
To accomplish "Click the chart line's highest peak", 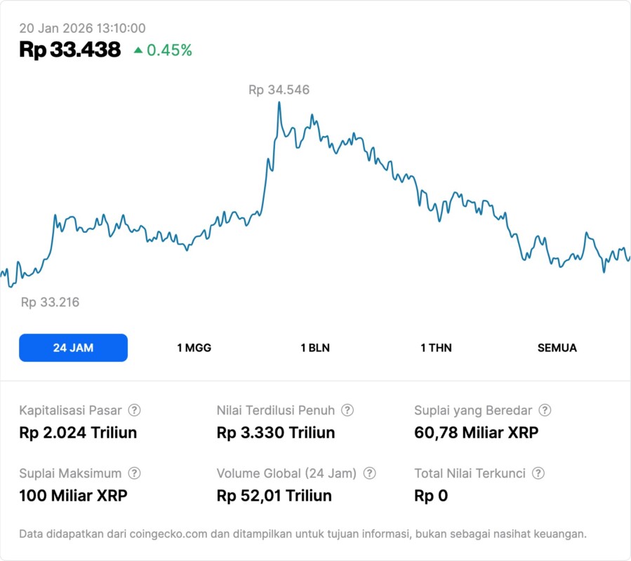I will (x=279, y=103).
